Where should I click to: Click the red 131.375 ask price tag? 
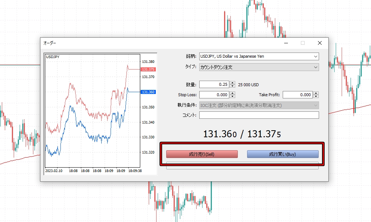pyautogui.click(x=148, y=70)
